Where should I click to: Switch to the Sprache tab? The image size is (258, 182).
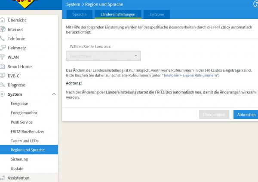[80, 14]
